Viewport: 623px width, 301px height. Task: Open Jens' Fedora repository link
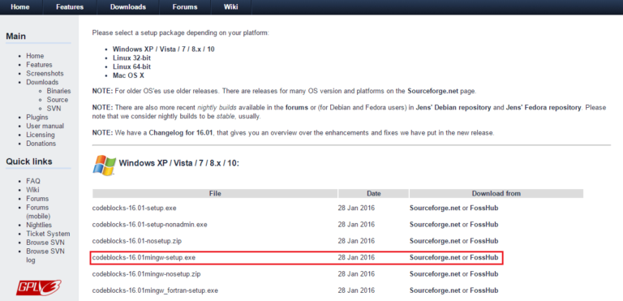pos(544,108)
